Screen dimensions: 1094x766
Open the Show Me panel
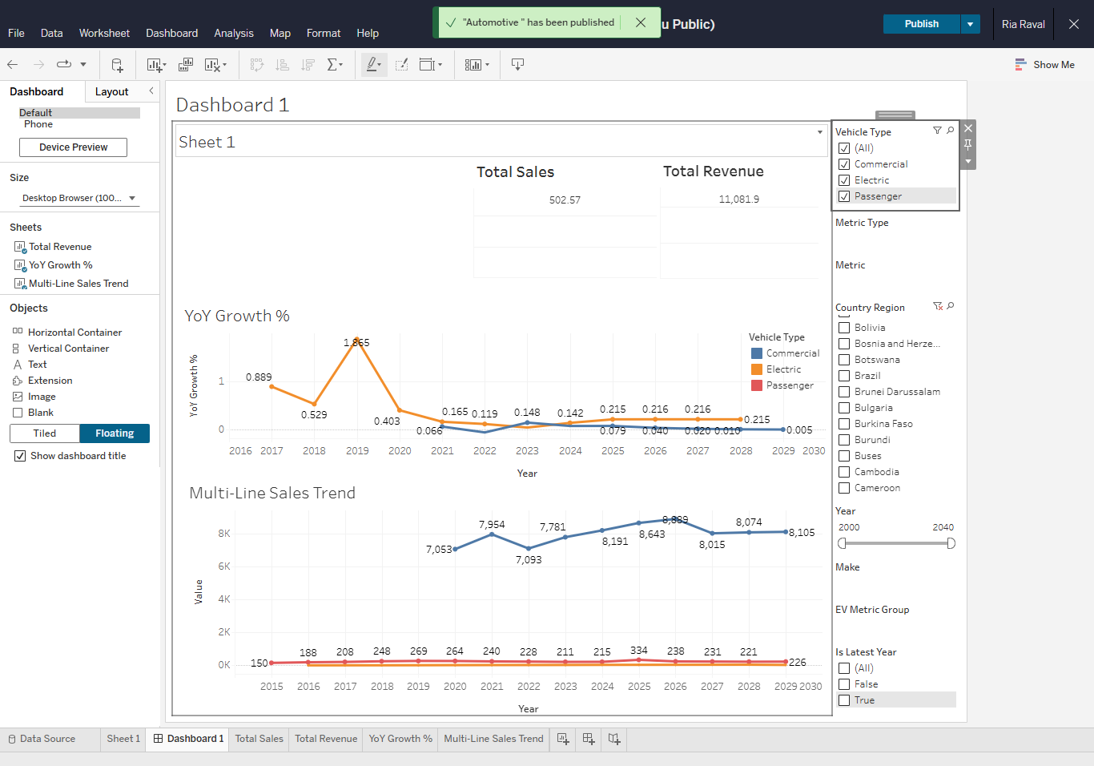click(x=1044, y=64)
